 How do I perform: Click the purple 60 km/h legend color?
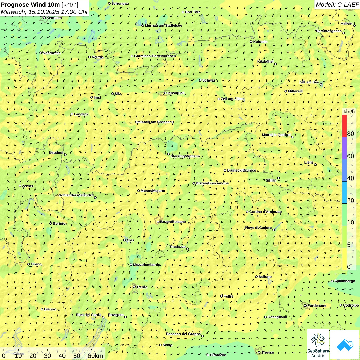[x=344, y=148]
